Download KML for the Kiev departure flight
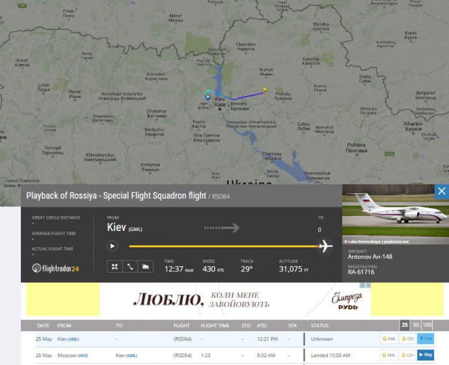Viewport: 449px width, 365px height. tap(388, 339)
